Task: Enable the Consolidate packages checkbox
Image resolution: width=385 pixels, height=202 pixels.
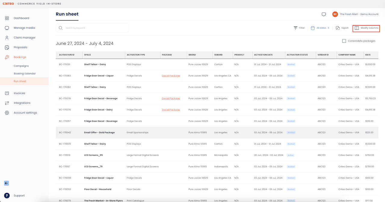Action: pyautogui.click(x=344, y=41)
